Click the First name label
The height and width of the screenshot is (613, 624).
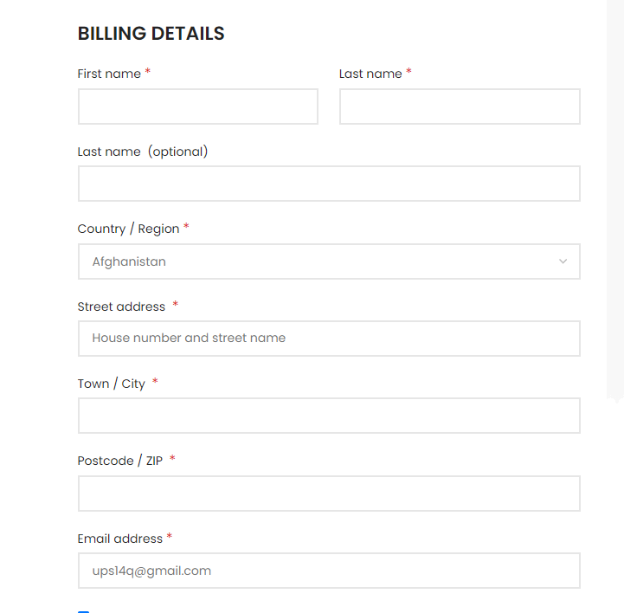(109, 74)
